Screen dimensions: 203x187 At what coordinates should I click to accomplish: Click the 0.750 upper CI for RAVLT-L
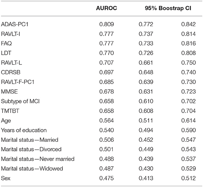click(x=188, y=63)
